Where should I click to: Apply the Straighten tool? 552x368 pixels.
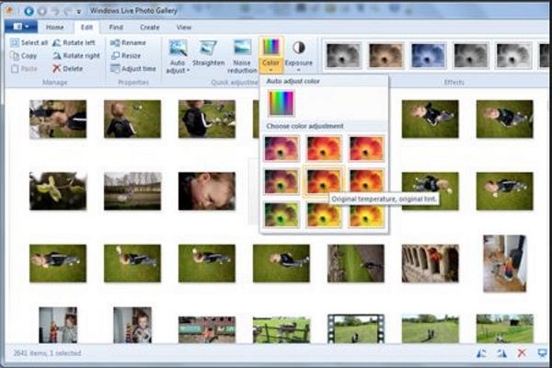209,53
